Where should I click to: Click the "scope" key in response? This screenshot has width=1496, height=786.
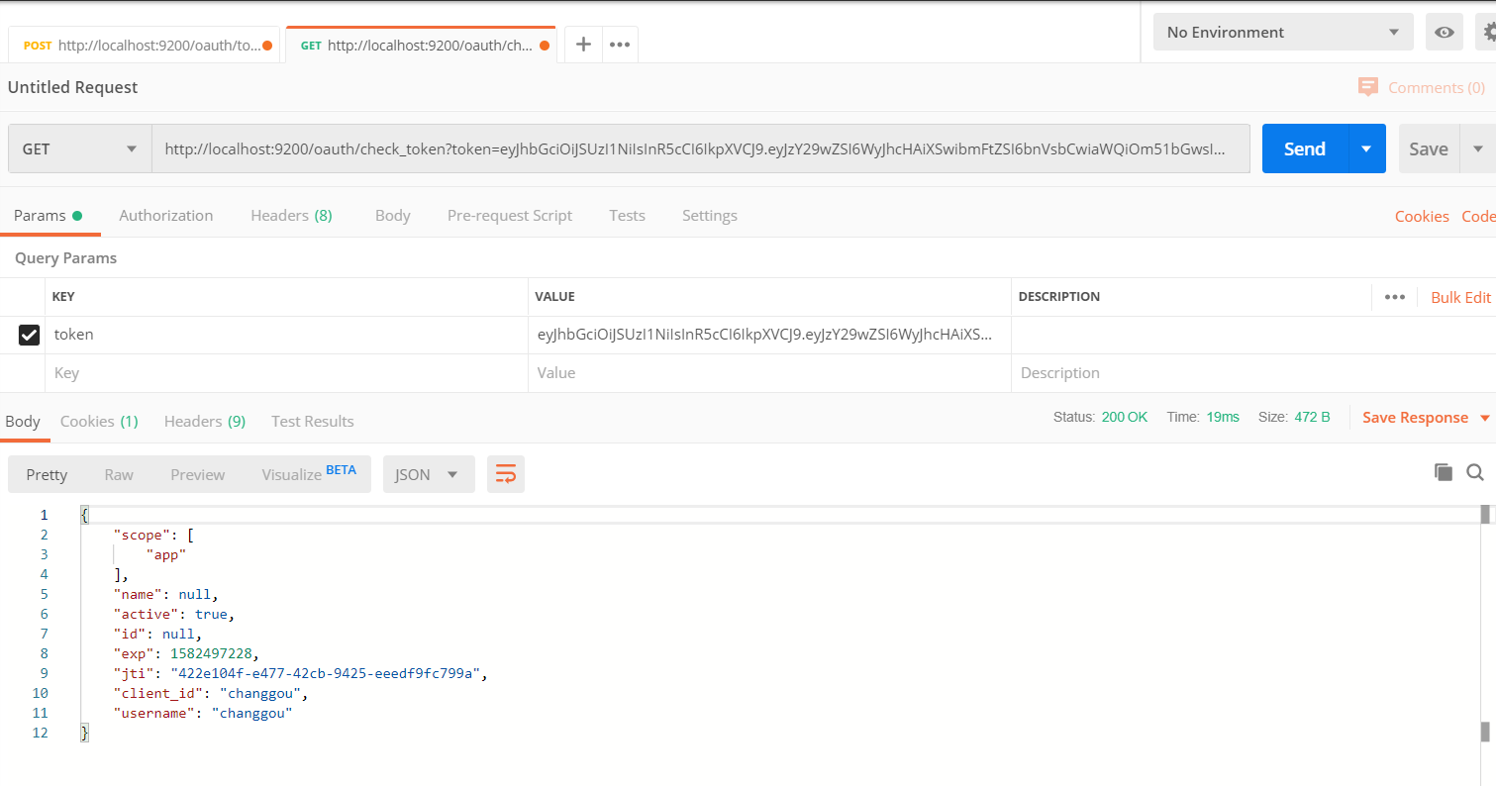[141, 535]
